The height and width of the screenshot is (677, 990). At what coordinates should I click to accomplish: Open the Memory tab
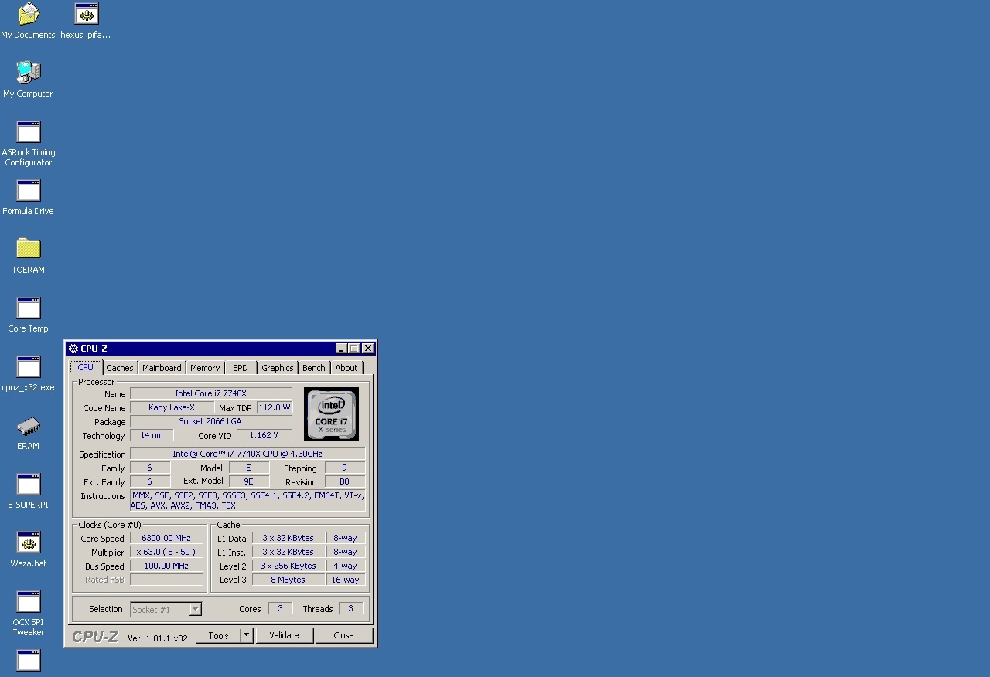pyautogui.click(x=205, y=368)
